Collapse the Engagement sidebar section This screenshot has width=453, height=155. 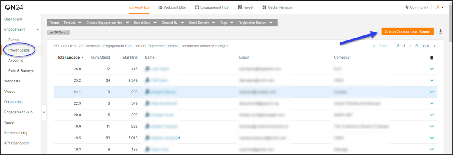[37, 30]
